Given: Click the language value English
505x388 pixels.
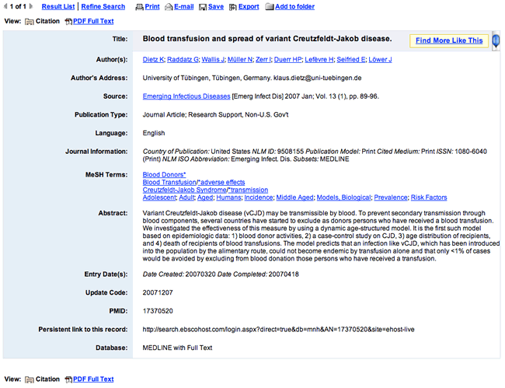Looking at the screenshot, I should [x=154, y=133].
